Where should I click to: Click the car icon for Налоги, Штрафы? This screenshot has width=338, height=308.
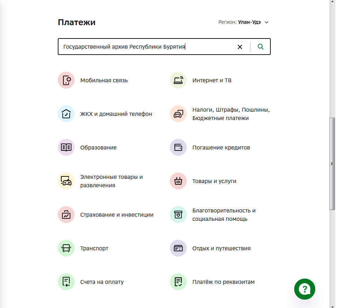178,114
